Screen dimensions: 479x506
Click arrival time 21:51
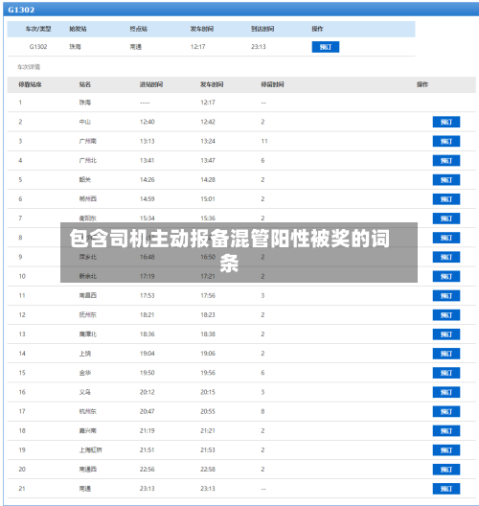tap(148, 450)
